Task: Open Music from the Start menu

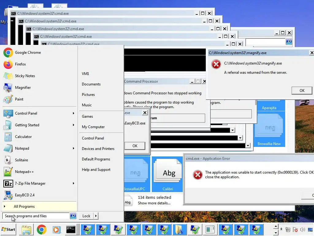Action: point(87,105)
